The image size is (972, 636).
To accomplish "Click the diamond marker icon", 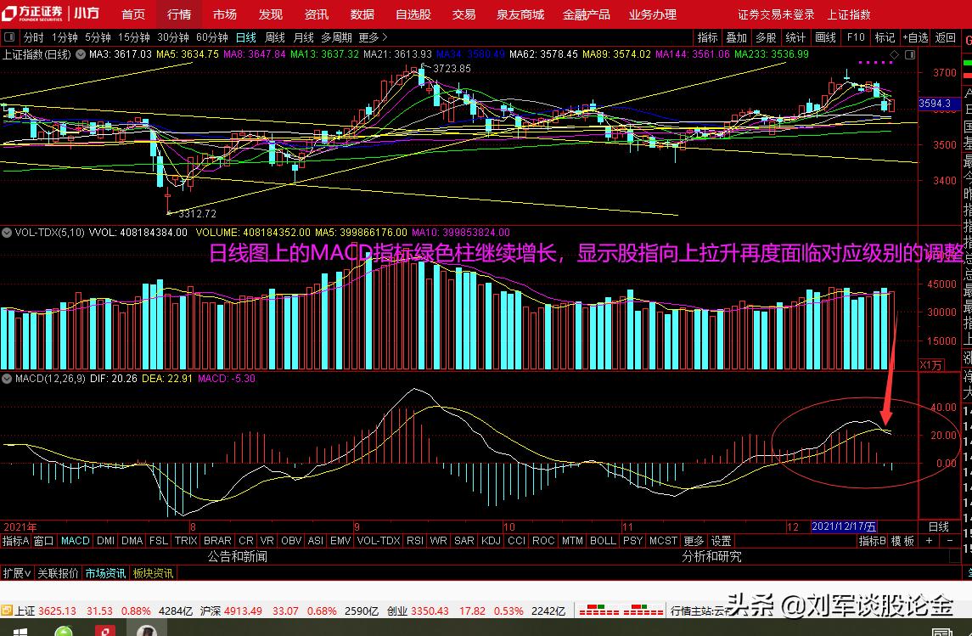I will coord(894,55).
